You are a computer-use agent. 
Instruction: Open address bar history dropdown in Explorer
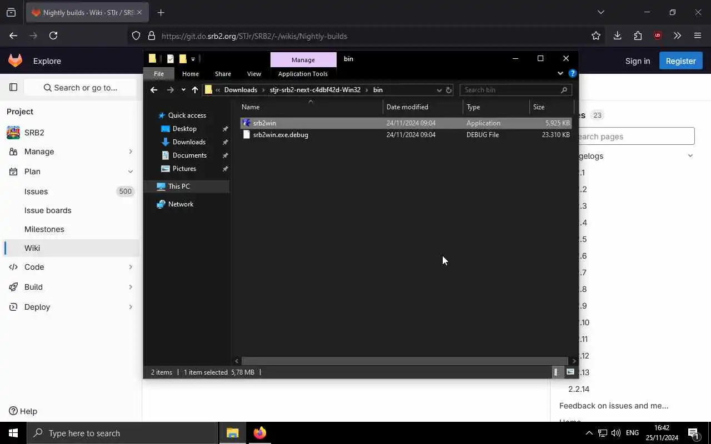tap(439, 90)
